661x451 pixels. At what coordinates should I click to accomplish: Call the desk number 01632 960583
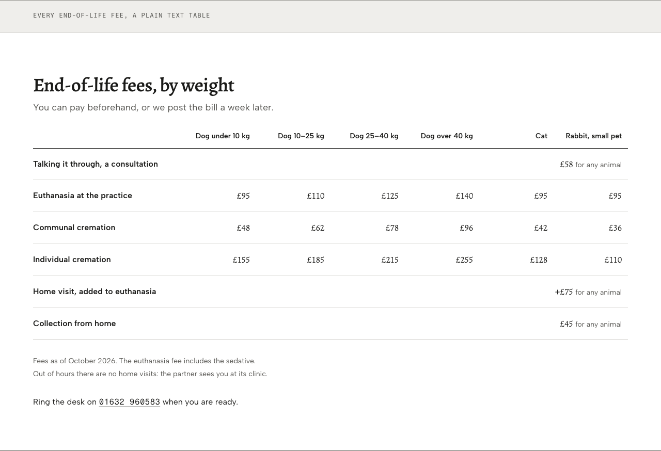click(130, 402)
